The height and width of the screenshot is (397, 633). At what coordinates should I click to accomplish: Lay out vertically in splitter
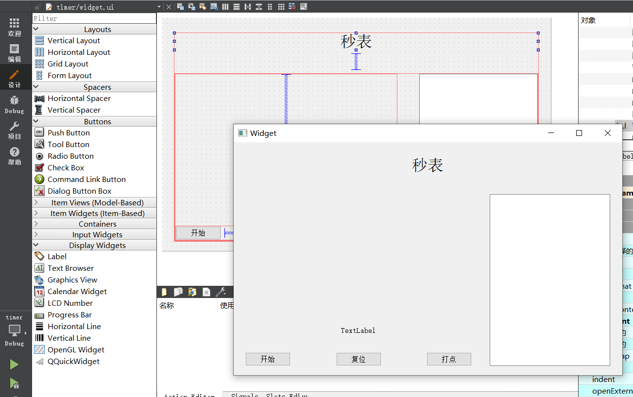click(259, 7)
